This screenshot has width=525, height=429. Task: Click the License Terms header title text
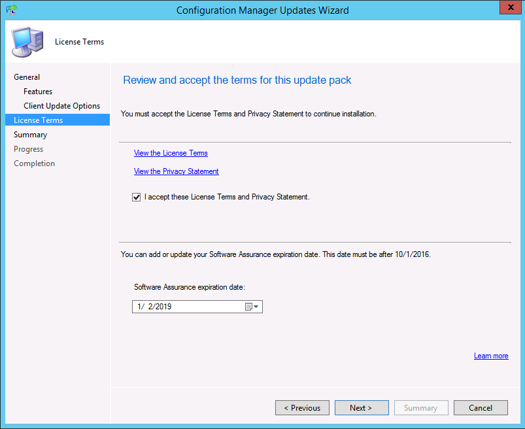coord(79,42)
